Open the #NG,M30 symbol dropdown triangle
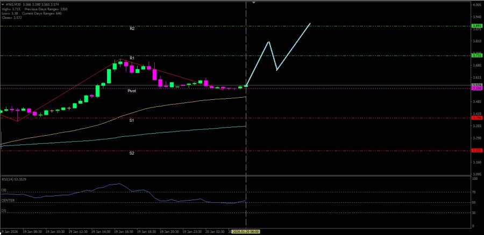The height and width of the screenshot is (235, 484). [3, 5]
